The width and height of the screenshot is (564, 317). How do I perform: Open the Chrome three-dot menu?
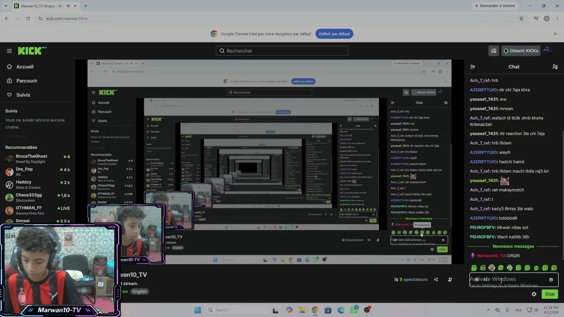coord(557,18)
